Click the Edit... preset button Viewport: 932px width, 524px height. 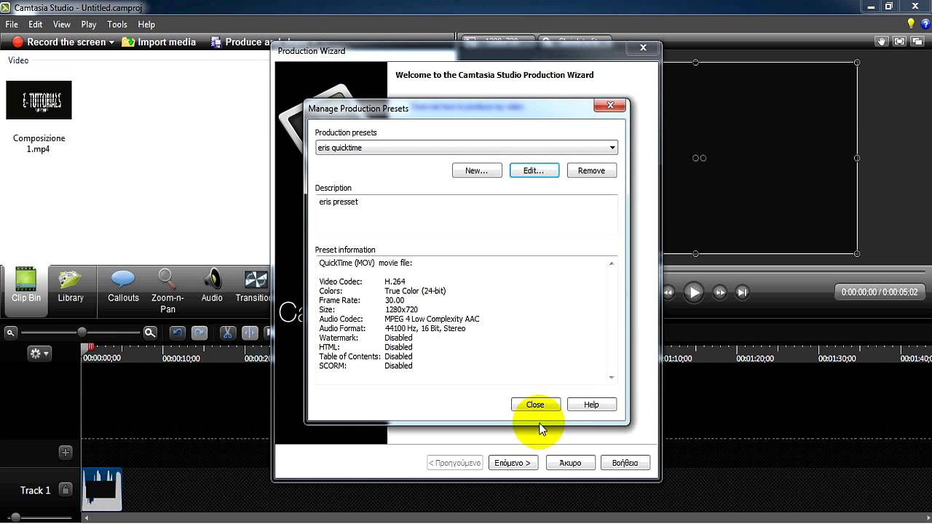click(534, 170)
